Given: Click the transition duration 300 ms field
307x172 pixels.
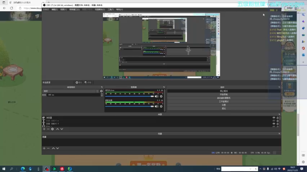Looking at the screenshot, I should (x=74, y=95).
